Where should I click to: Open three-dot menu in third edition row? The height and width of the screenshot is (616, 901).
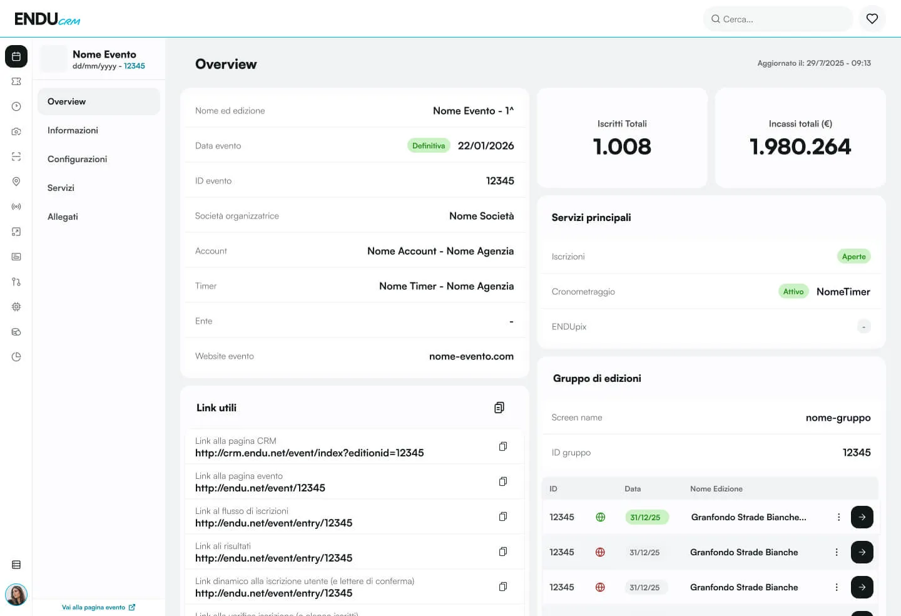point(837,587)
